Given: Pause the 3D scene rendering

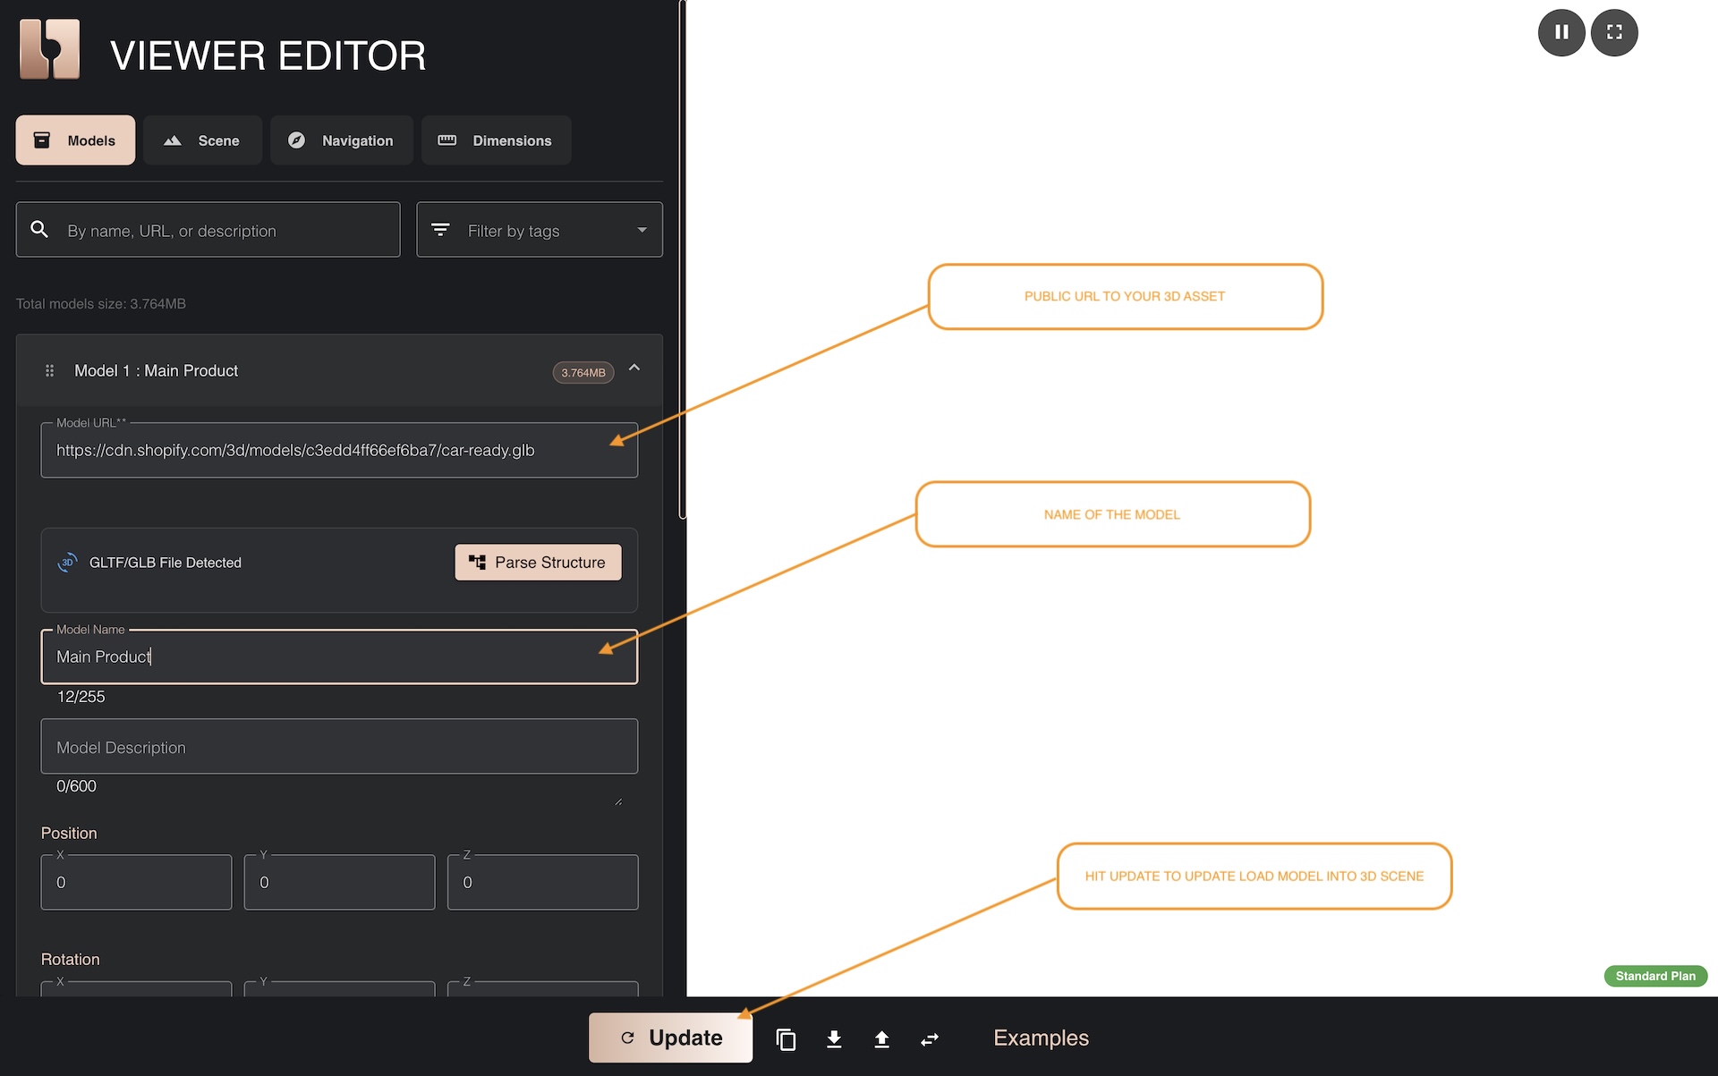Looking at the screenshot, I should pyautogui.click(x=1561, y=32).
